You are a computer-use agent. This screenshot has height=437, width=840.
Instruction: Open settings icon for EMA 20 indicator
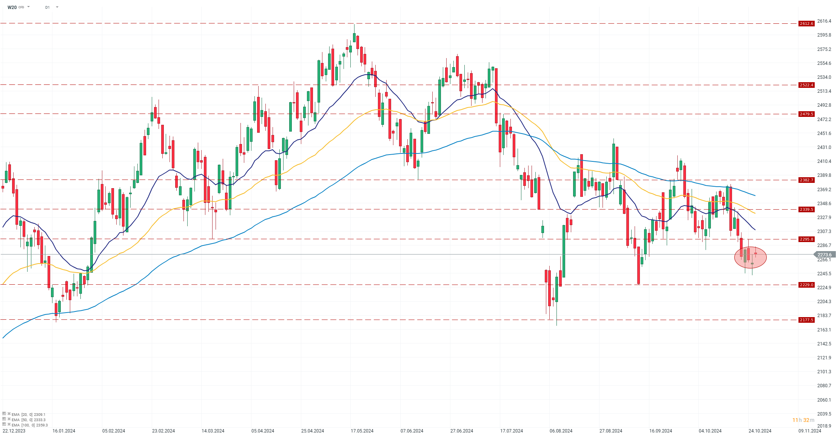(x=4, y=414)
